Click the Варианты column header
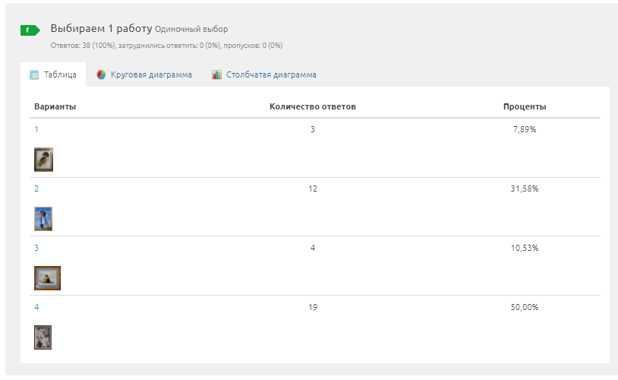618x380 pixels. (x=55, y=106)
